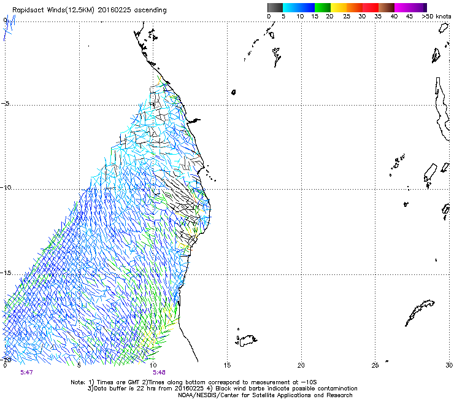Click the note line starting 'Note: 1) Times are GMT'
454x399 pixels.
pos(194,382)
